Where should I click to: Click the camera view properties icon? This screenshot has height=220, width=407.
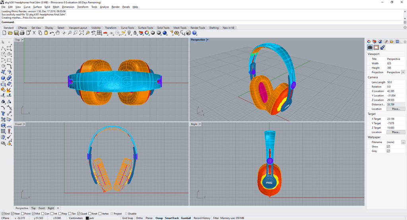(x=370, y=47)
